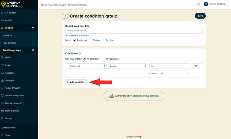
Task: Open Condition groups in sidebar
Action: pos(12,50)
